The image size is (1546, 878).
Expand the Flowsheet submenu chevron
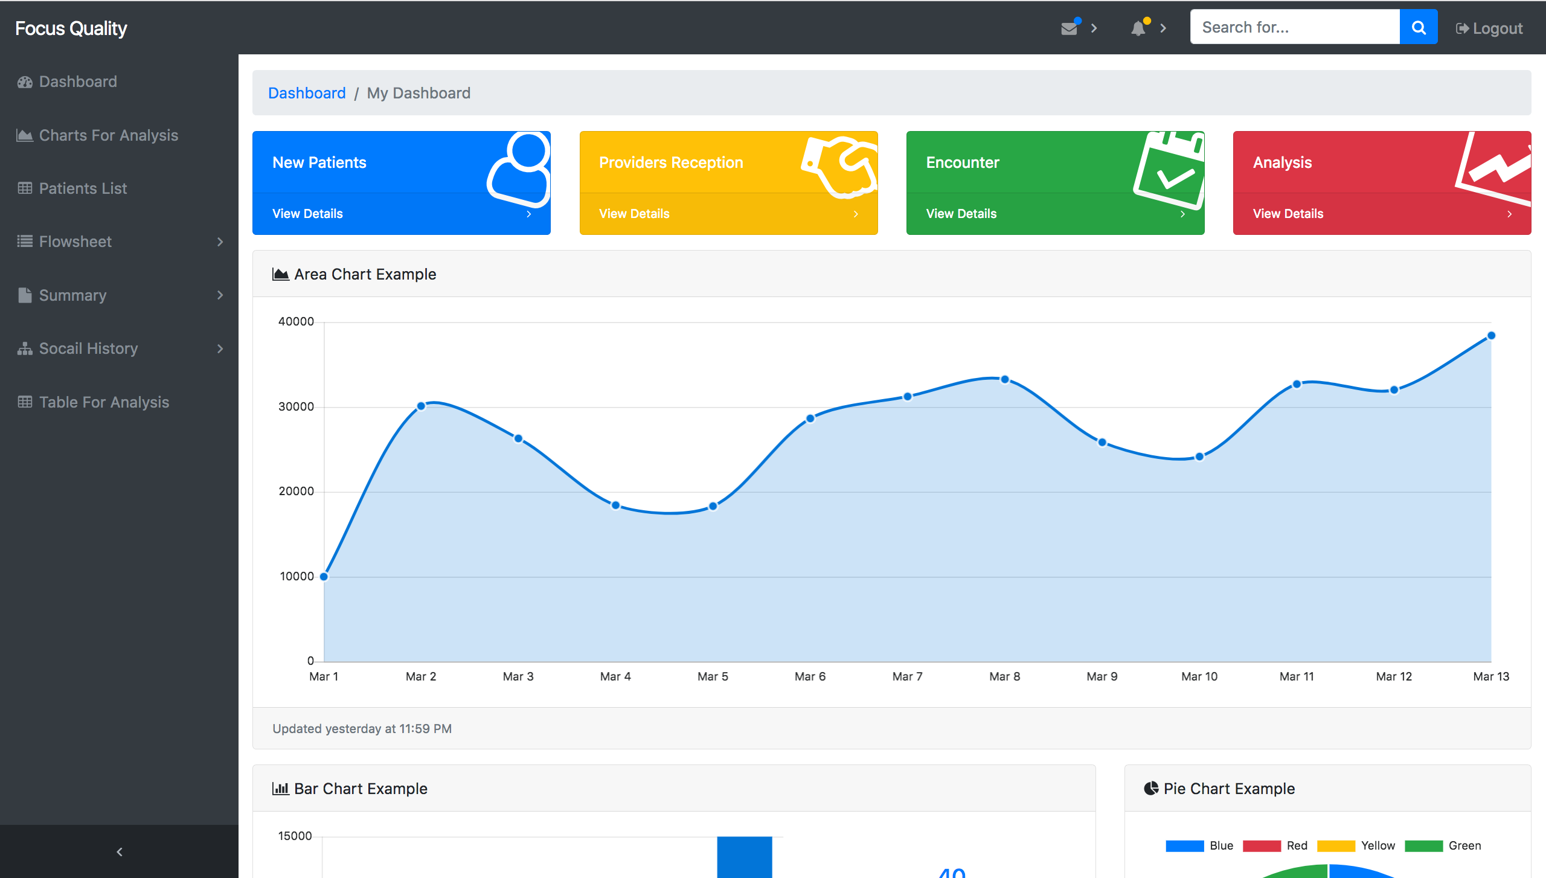coord(220,242)
